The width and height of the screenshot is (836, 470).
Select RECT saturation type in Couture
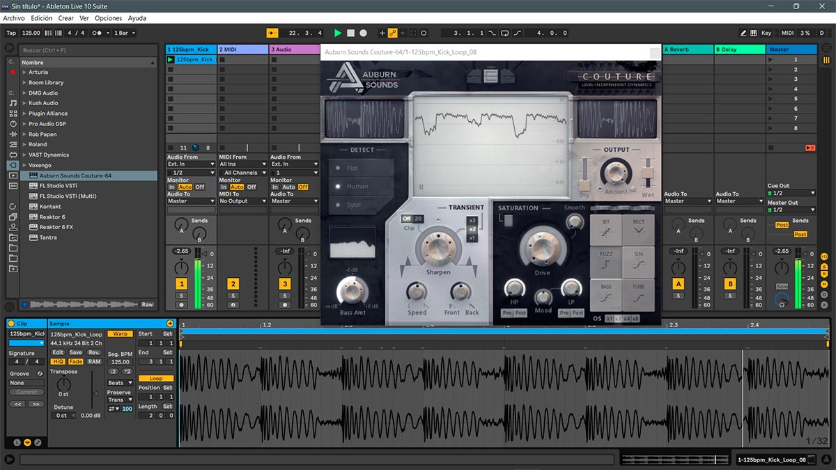pyautogui.click(x=638, y=229)
